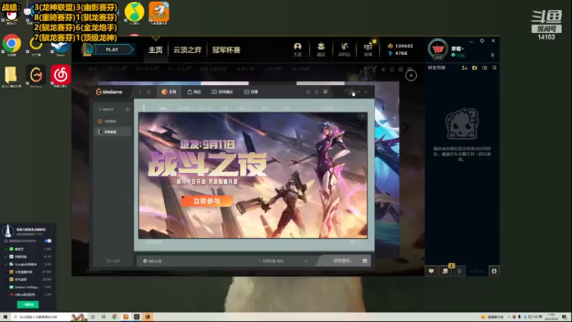This screenshot has width=572, height=322.
Task: Open the QQ Music desktop icon
Action: pos(134,13)
